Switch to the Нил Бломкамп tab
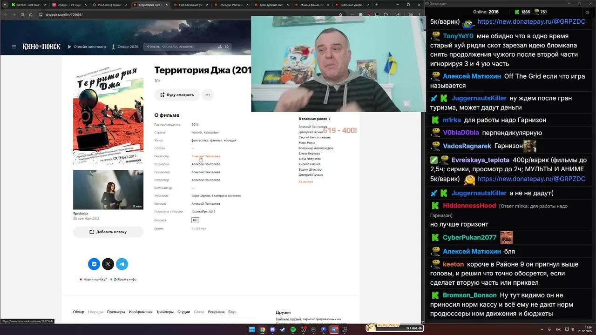Viewport: 596px width, 335px height. coord(190,5)
